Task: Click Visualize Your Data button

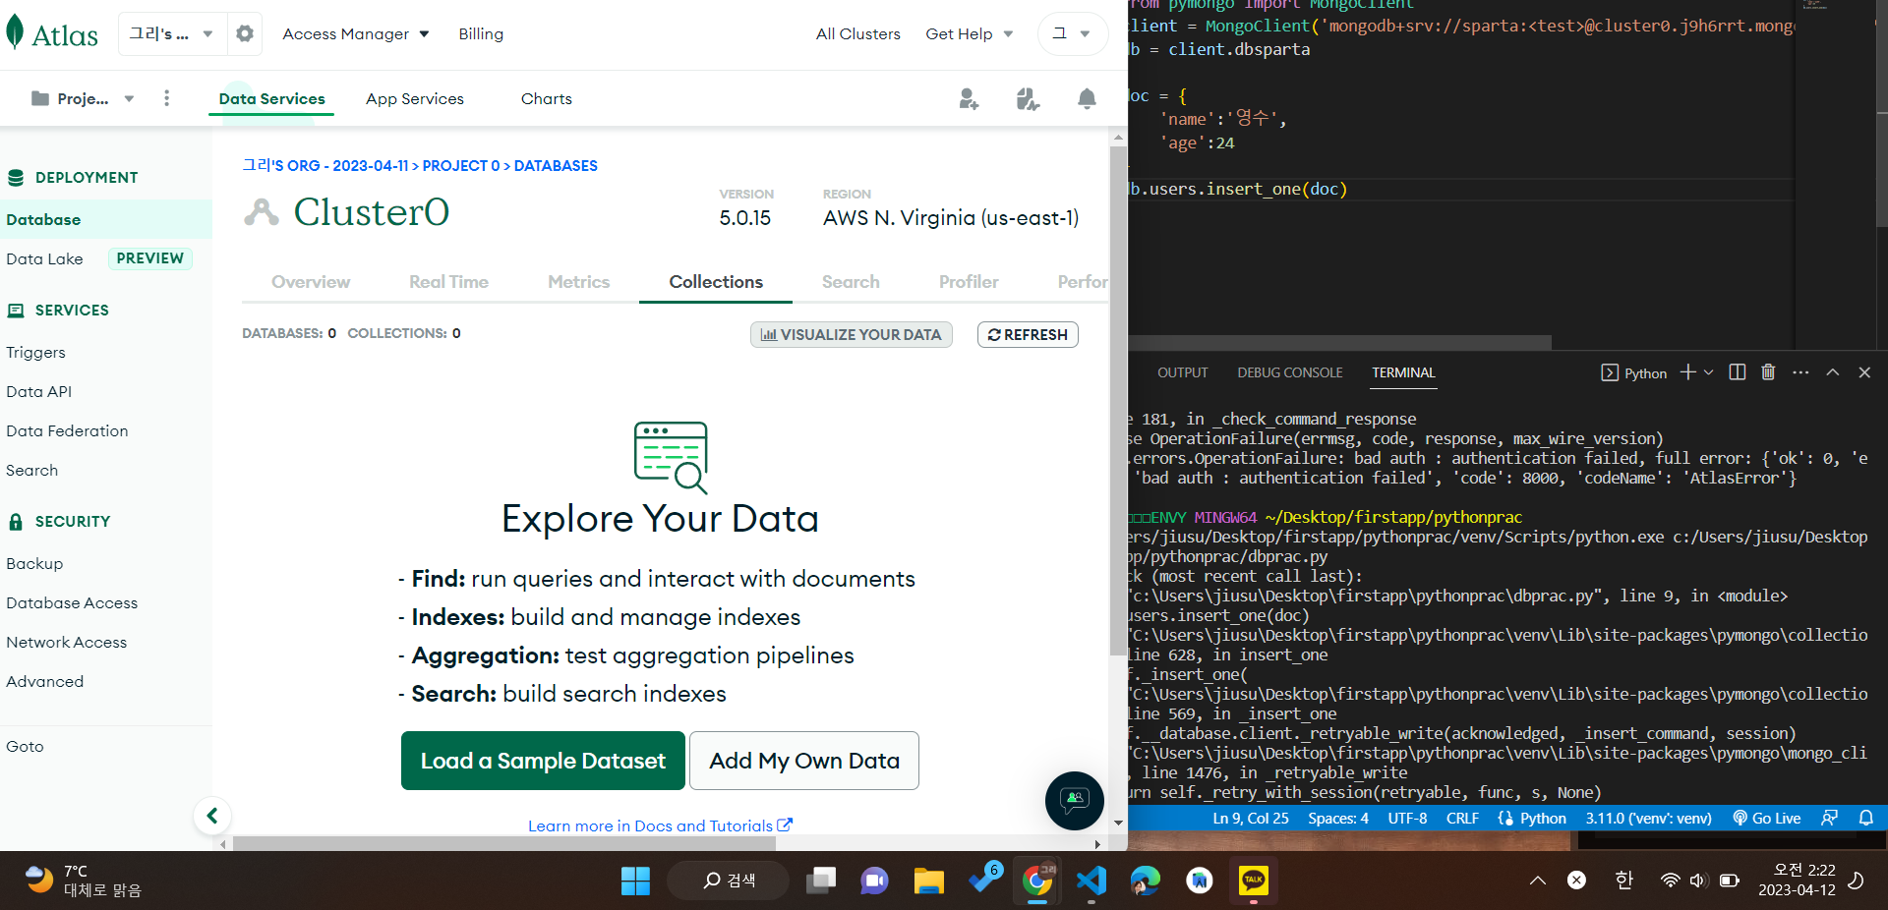Action: [x=851, y=335]
